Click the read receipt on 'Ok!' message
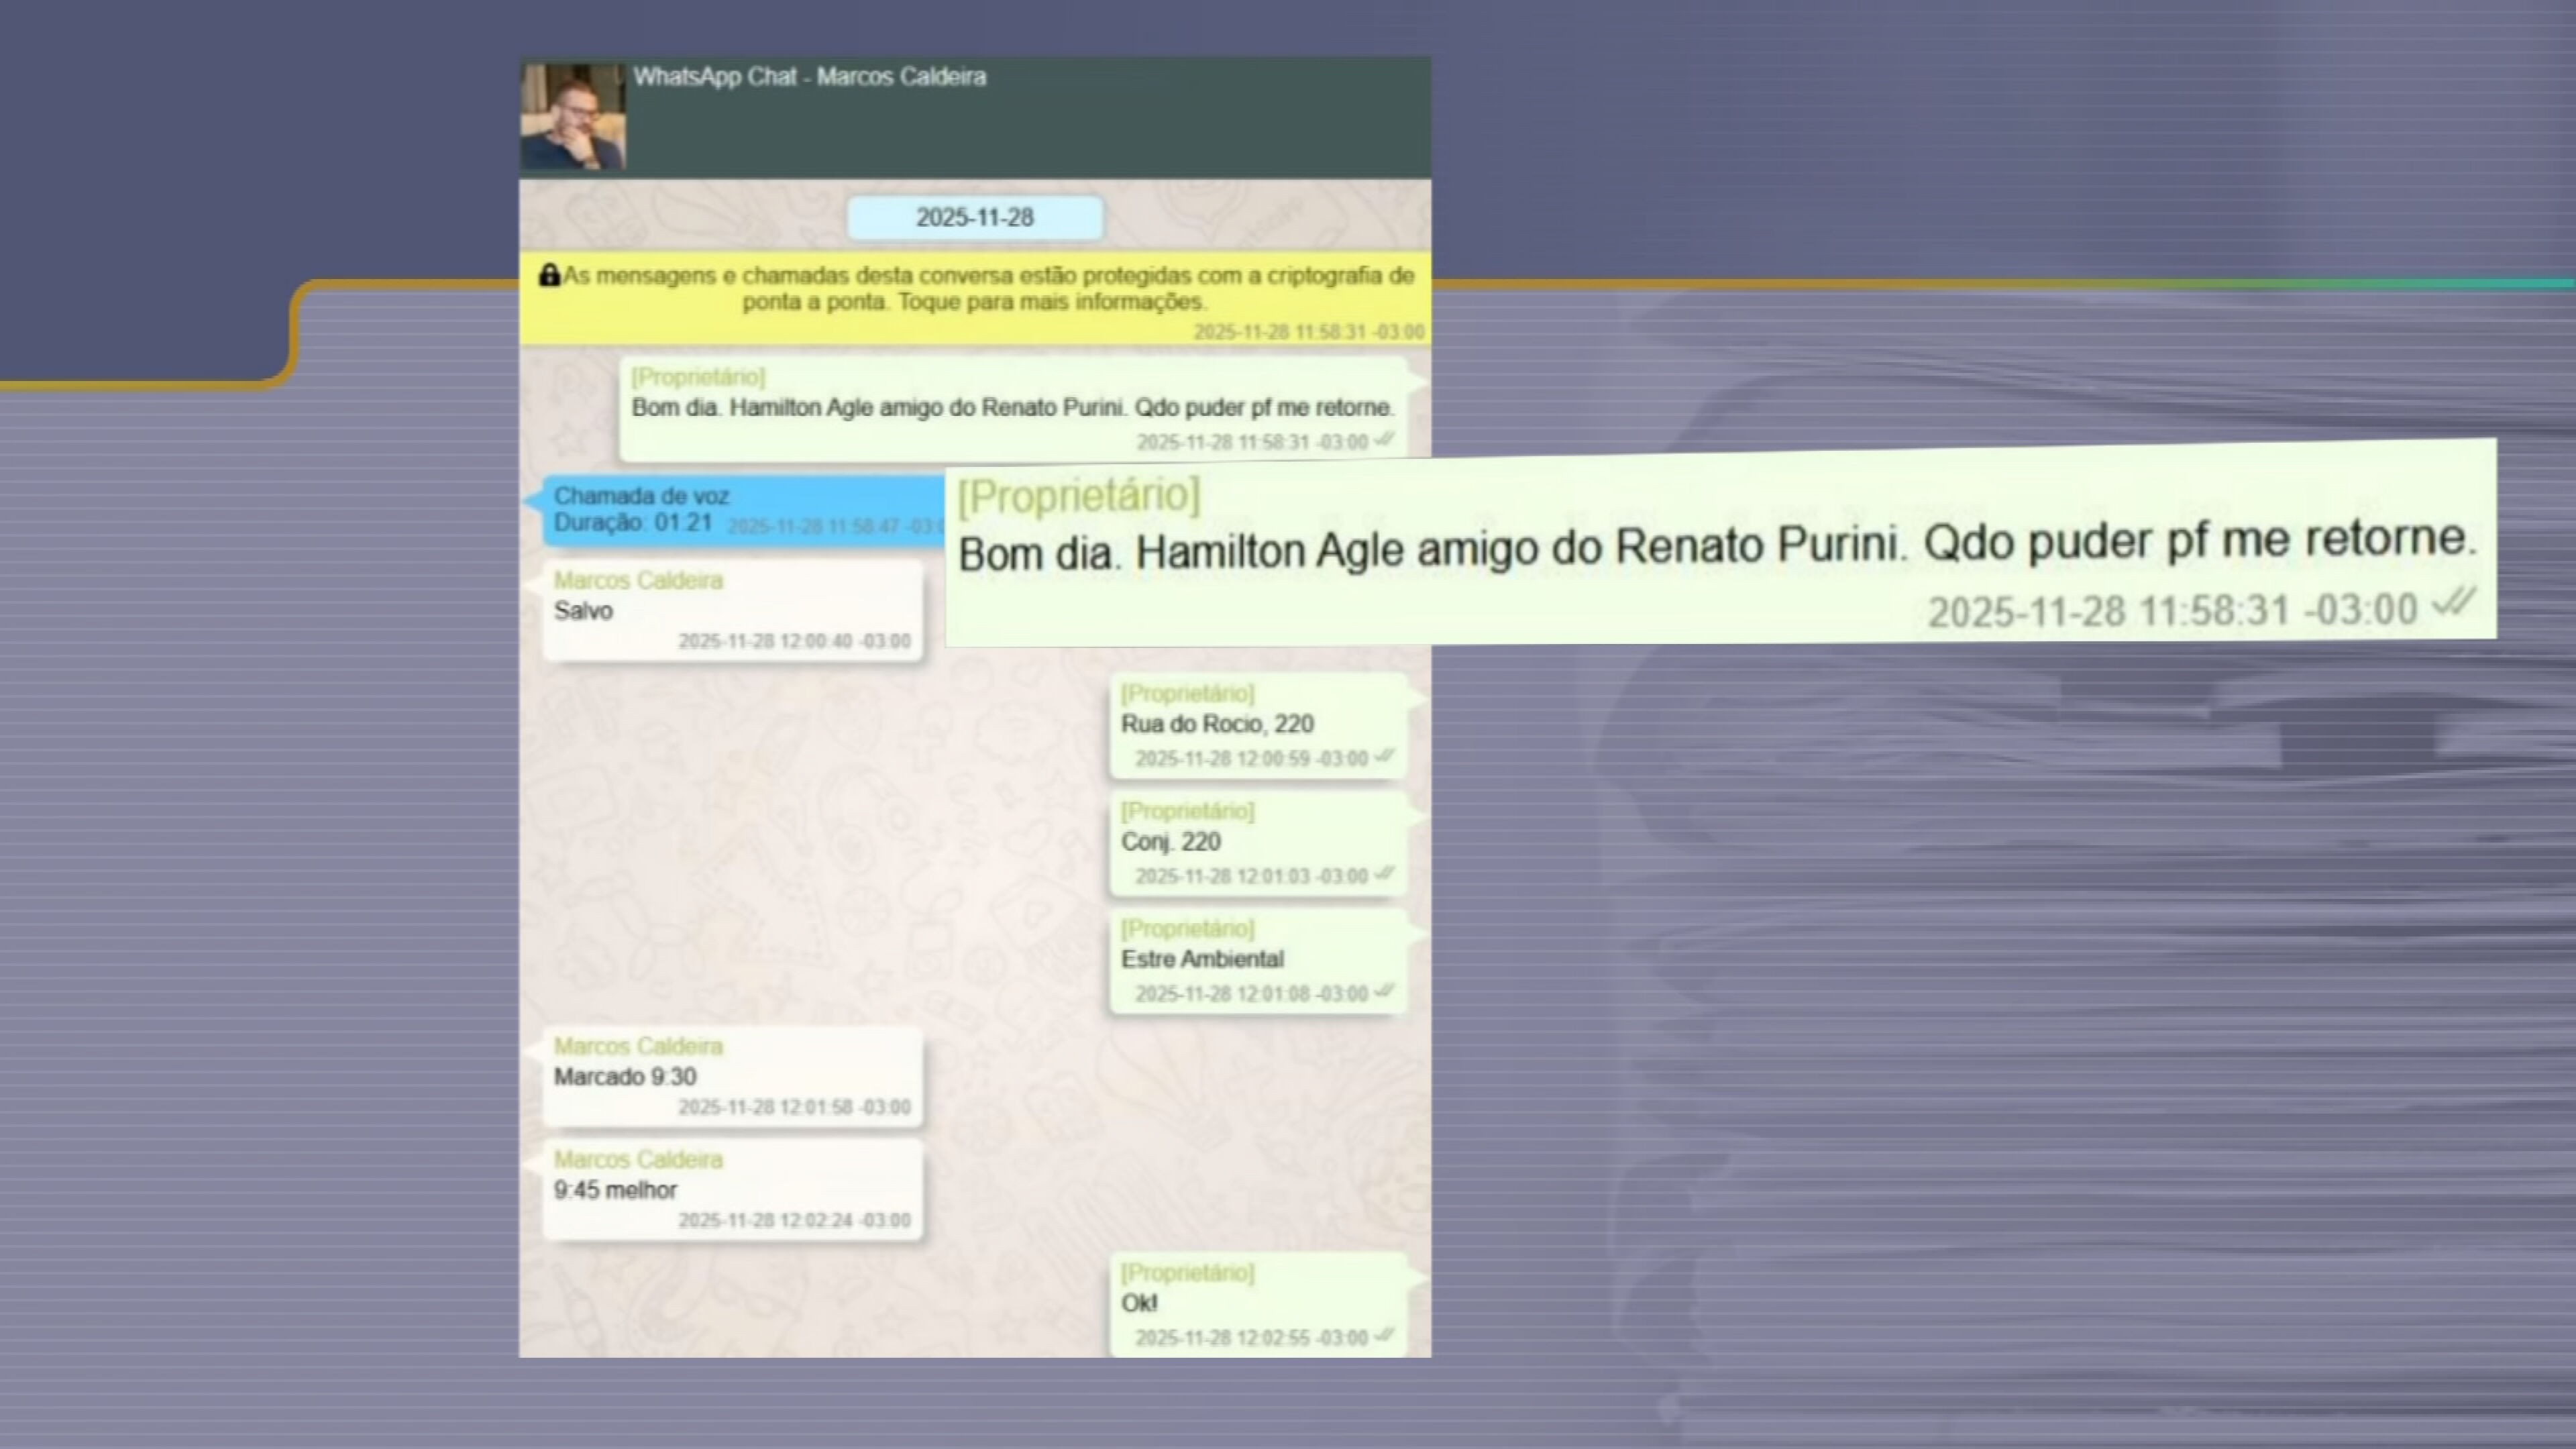 coord(1384,1335)
